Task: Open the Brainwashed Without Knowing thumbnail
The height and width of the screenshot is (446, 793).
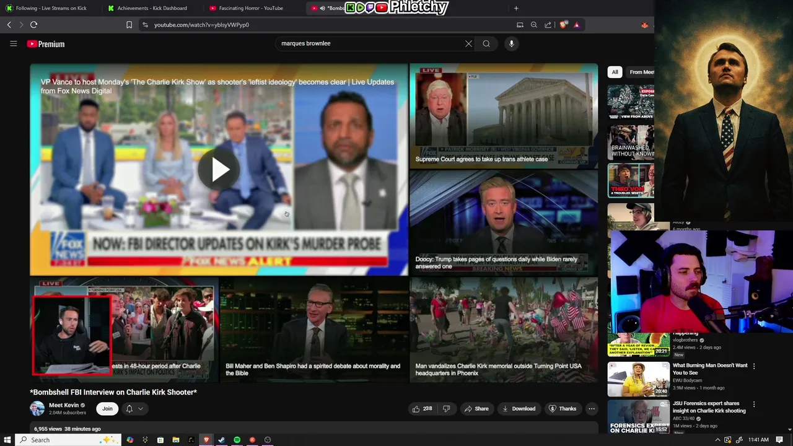Action: pos(631,142)
